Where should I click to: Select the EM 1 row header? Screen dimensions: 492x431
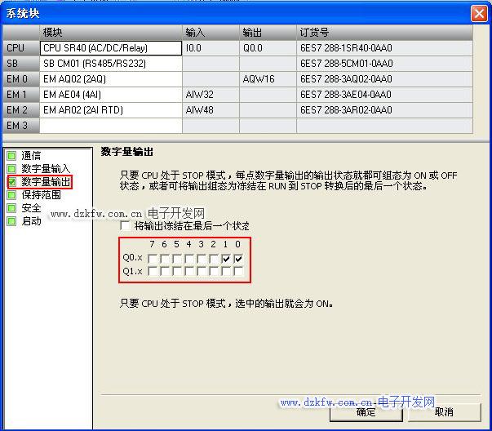pyautogui.click(x=20, y=95)
